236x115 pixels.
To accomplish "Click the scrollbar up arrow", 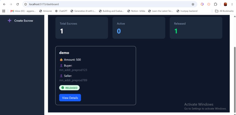I will [235, 16].
